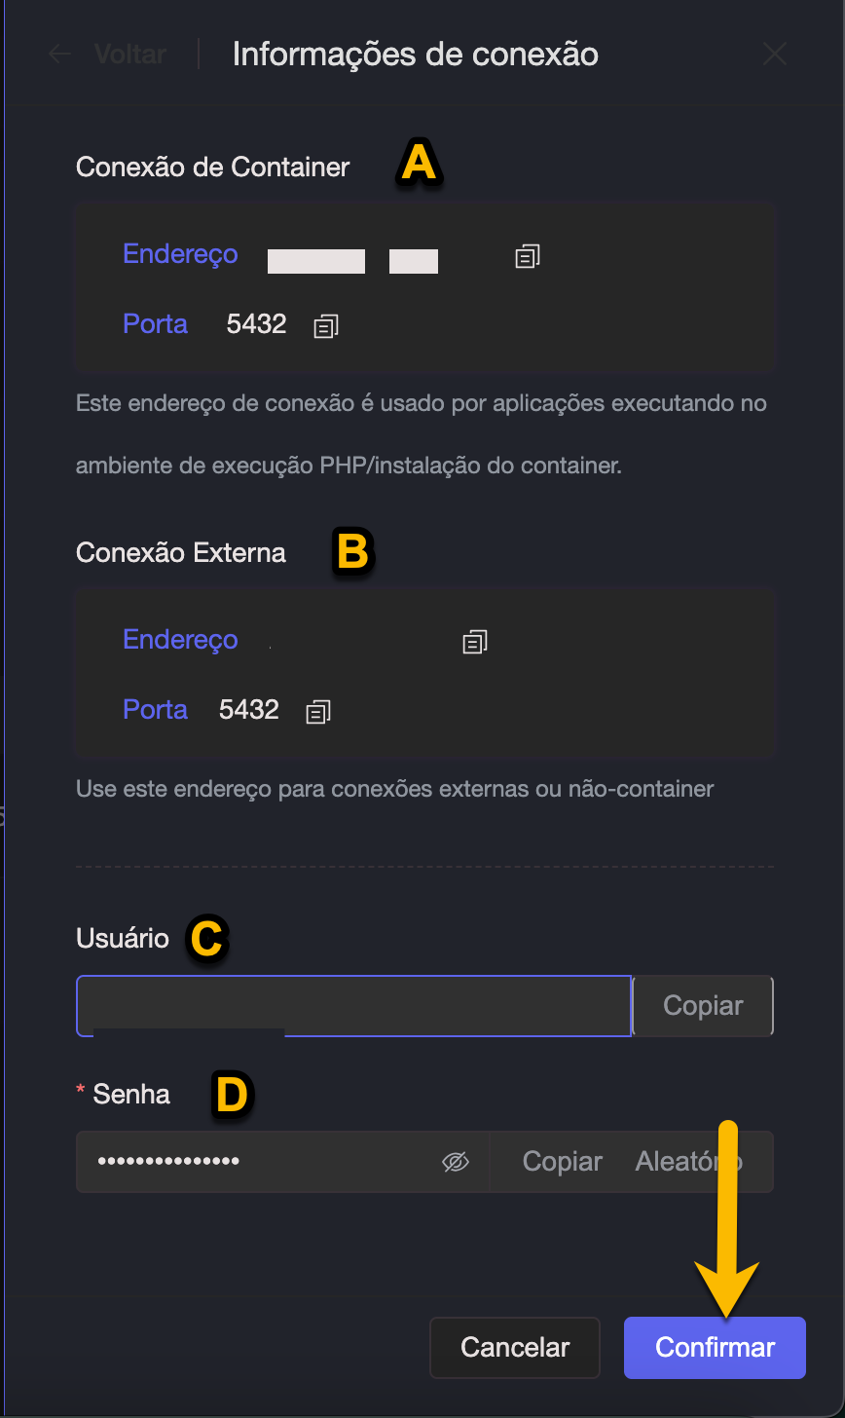This screenshot has width=845, height=1418.
Task: Go back via the Voltar link
Action: point(129,55)
